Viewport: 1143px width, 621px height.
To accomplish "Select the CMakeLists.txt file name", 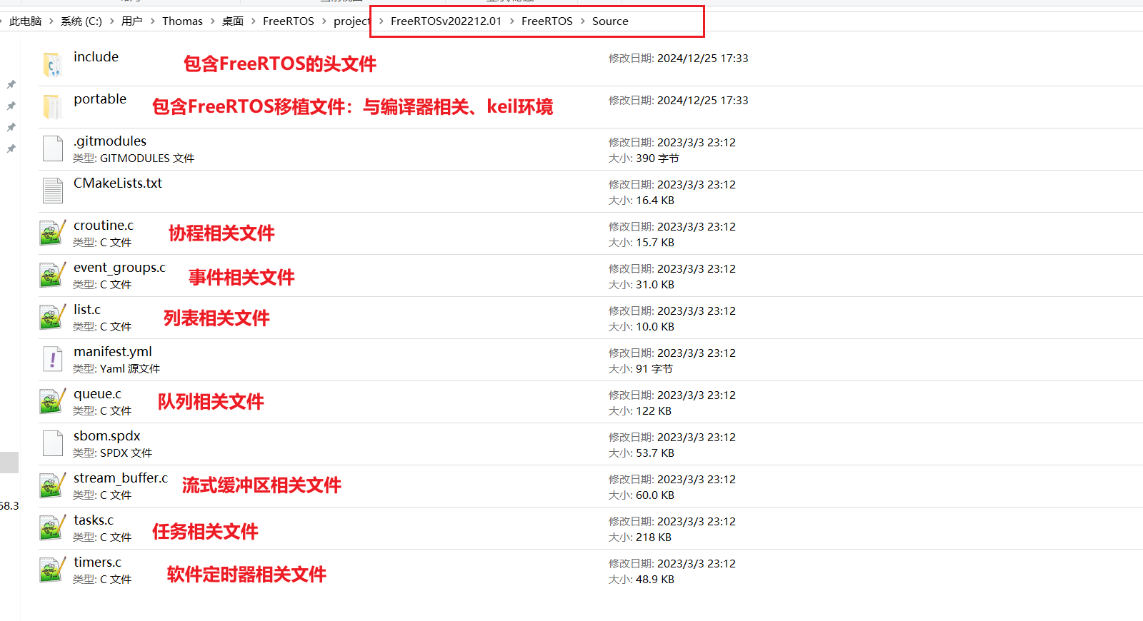I will tap(118, 183).
